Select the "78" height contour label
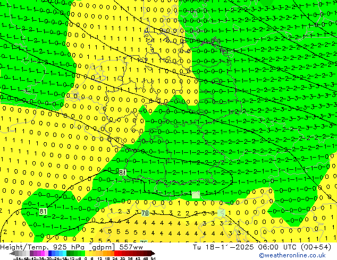Image resolution: width=337 pixels, height=260 pixels. click(145, 213)
